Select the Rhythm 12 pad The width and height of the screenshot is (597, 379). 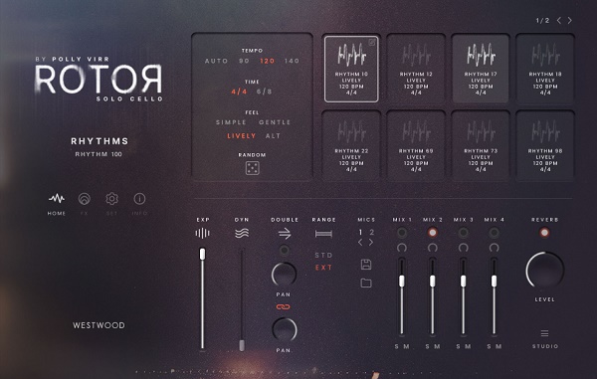click(416, 69)
